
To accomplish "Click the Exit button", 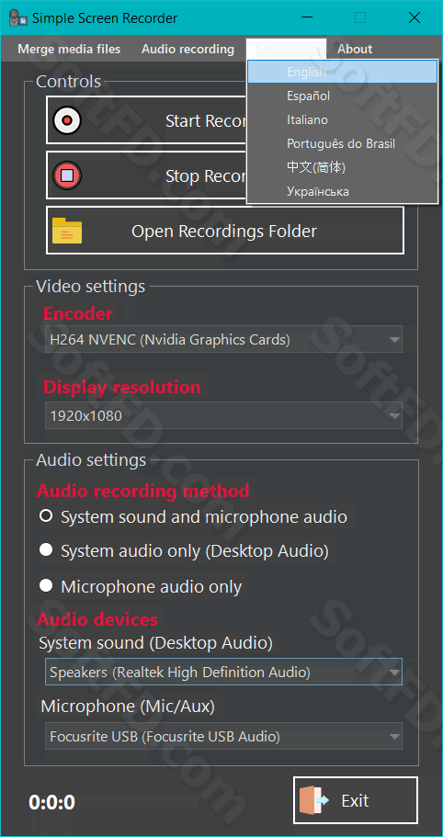I will coord(356,800).
